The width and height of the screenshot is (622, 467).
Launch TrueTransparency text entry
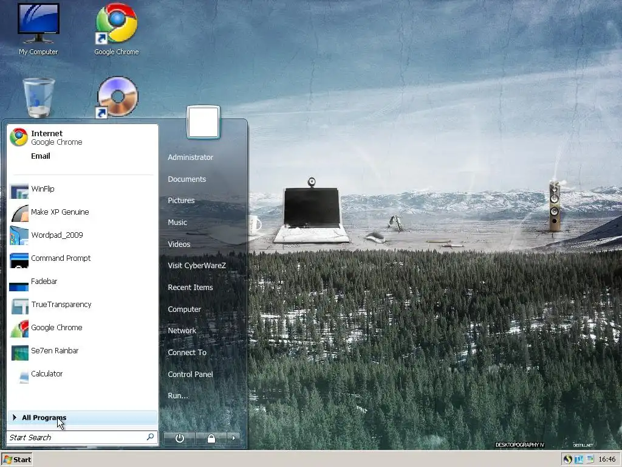61,305
